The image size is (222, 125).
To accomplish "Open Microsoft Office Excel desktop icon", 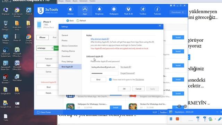I will pyautogui.click(x=17, y=52).
